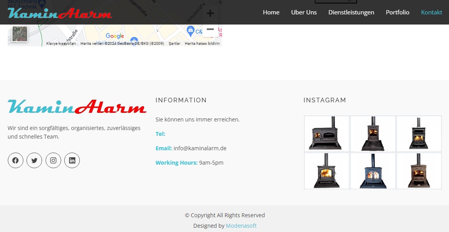The height and width of the screenshot is (232, 449).
Task: Click the KaminAlarm footer logo
Action: [x=77, y=107]
